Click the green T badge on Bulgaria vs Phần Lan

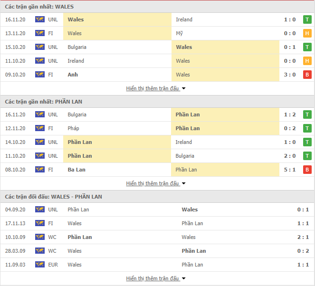coord(307,114)
